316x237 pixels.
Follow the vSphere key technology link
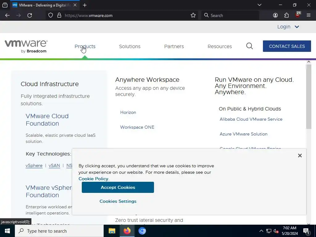(34, 165)
